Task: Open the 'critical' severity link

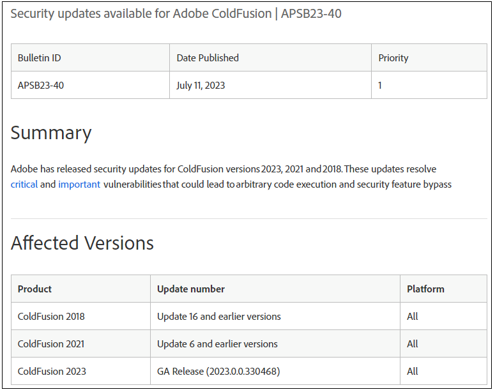Action: [24, 185]
